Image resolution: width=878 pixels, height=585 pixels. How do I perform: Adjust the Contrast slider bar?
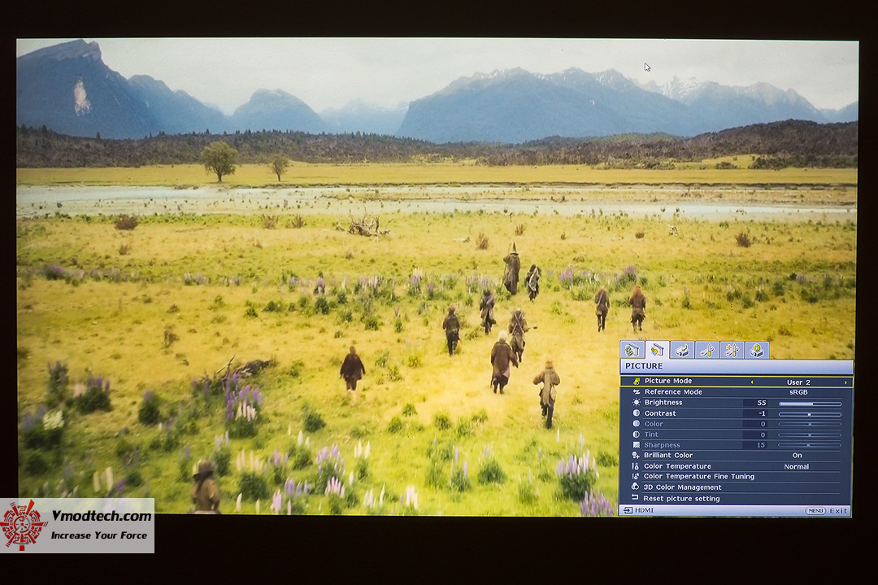(x=810, y=414)
